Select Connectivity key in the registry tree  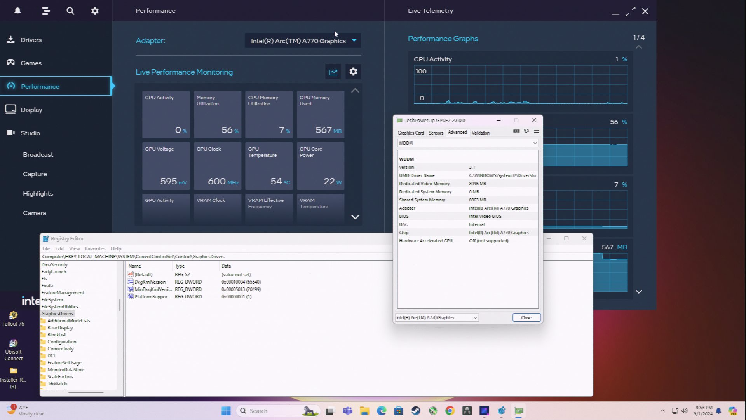coord(61,348)
